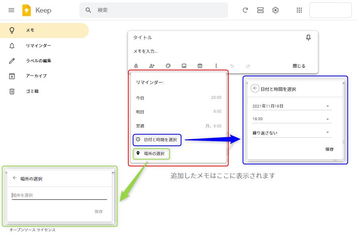Click 保存 in the date and time panel

pos(329,150)
